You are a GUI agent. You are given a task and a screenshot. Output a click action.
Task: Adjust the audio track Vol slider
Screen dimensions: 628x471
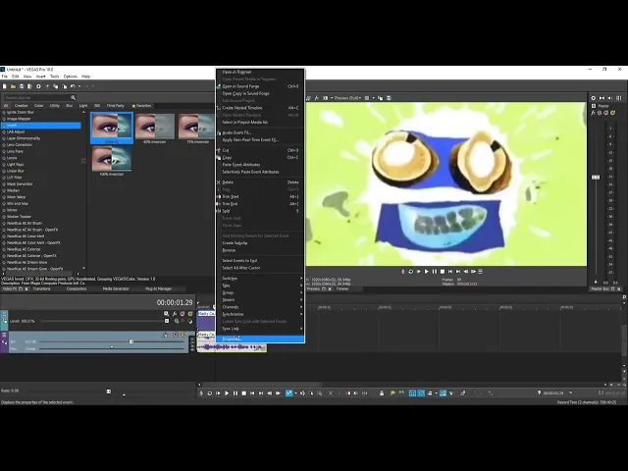point(131,341)
